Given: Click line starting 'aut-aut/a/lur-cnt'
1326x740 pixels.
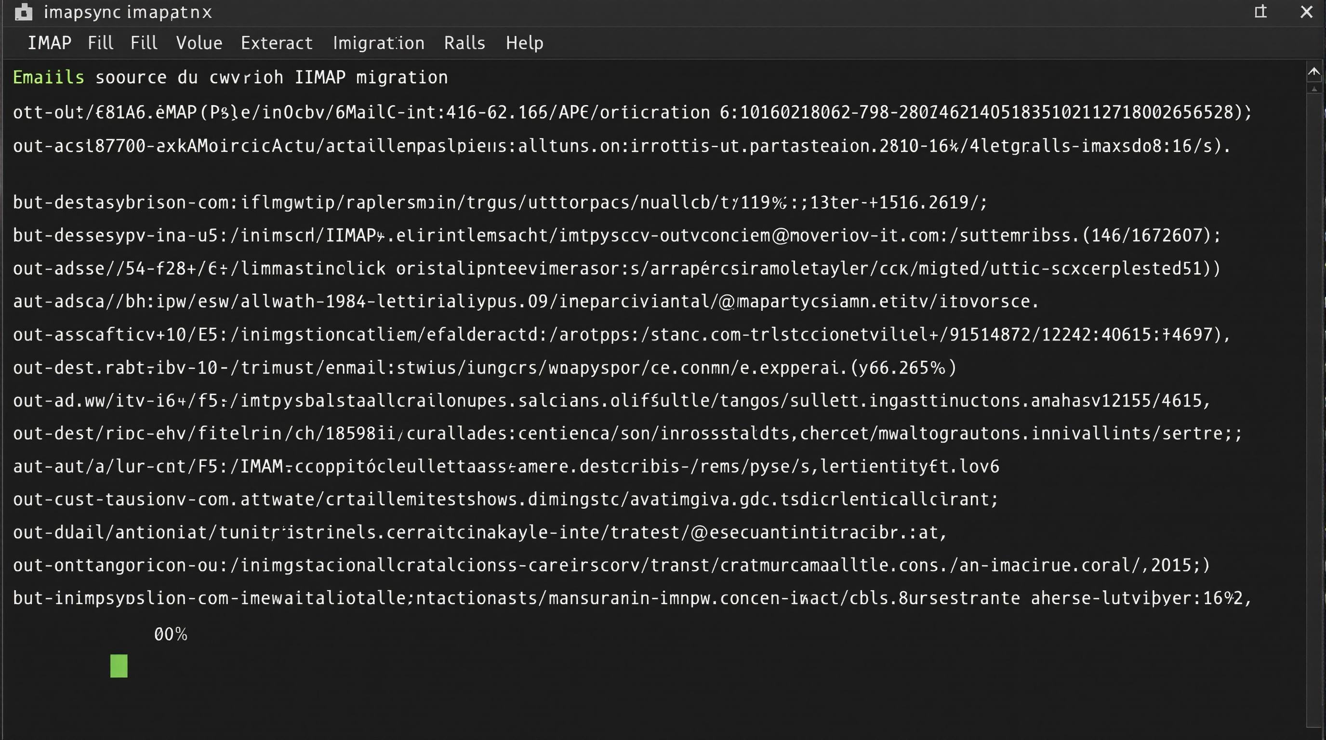Looking at the screenshot, I should (506, 466).
